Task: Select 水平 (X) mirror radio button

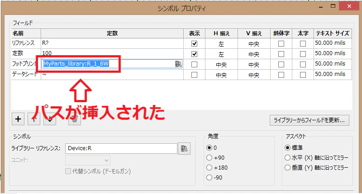Action: coord(287,158)
